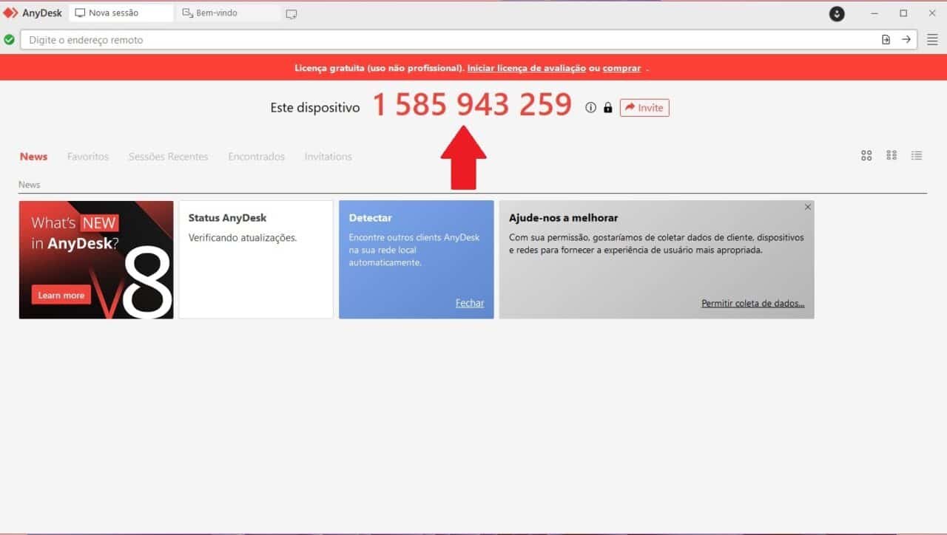Switch to detailed tile view icon
The image size is (947, 535).
click(x=892, y=155)
